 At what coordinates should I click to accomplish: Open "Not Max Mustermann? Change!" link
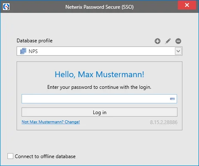(x=51, y=122)
